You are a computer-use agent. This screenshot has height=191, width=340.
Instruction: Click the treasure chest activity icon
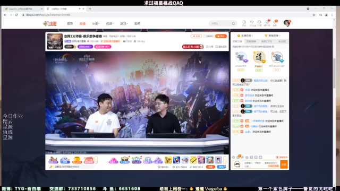coord(125,160)
